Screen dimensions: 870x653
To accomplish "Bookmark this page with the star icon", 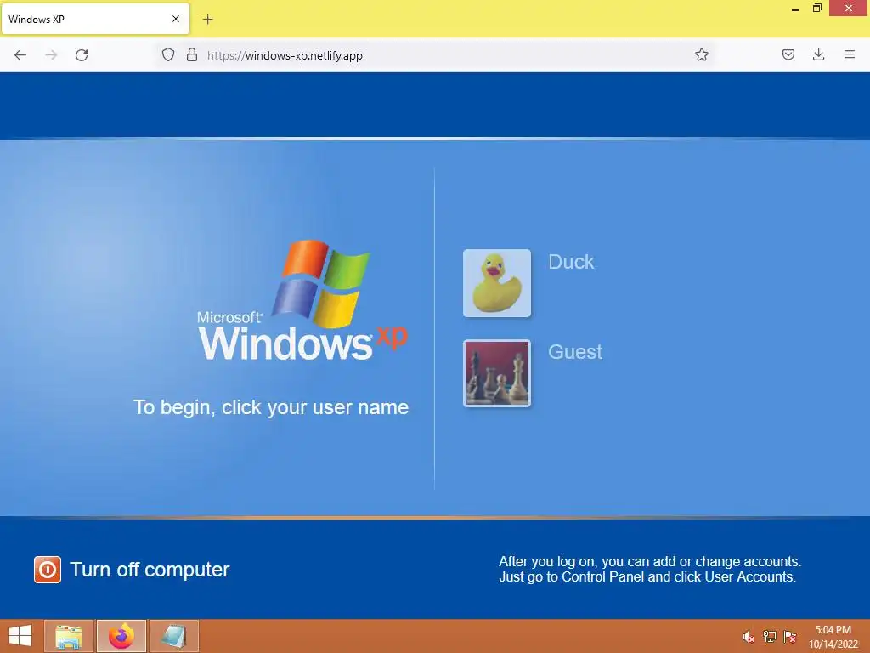I will (701, 55).
